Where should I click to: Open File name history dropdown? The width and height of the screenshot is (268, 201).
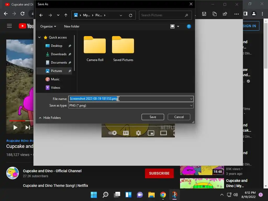click(191, 99)
